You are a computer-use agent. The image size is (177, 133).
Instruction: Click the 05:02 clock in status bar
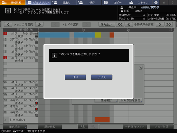(x=6, y=131)
